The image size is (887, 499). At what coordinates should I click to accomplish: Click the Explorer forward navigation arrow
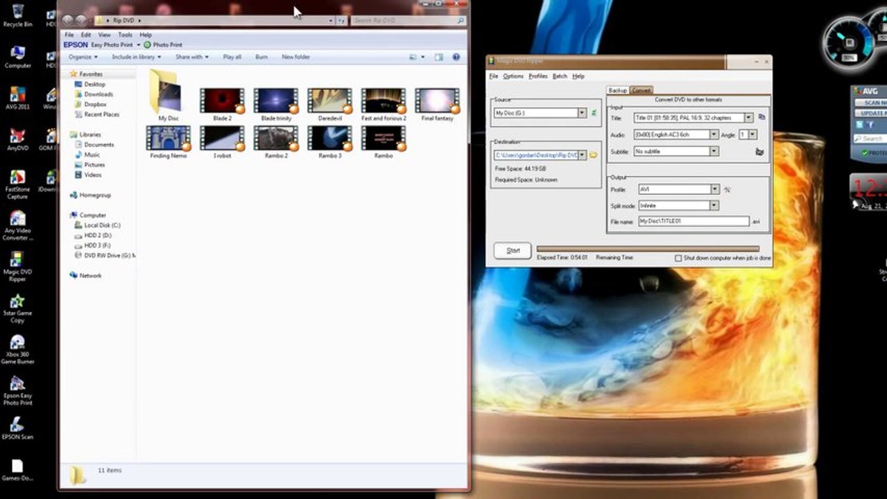[81, 20]
